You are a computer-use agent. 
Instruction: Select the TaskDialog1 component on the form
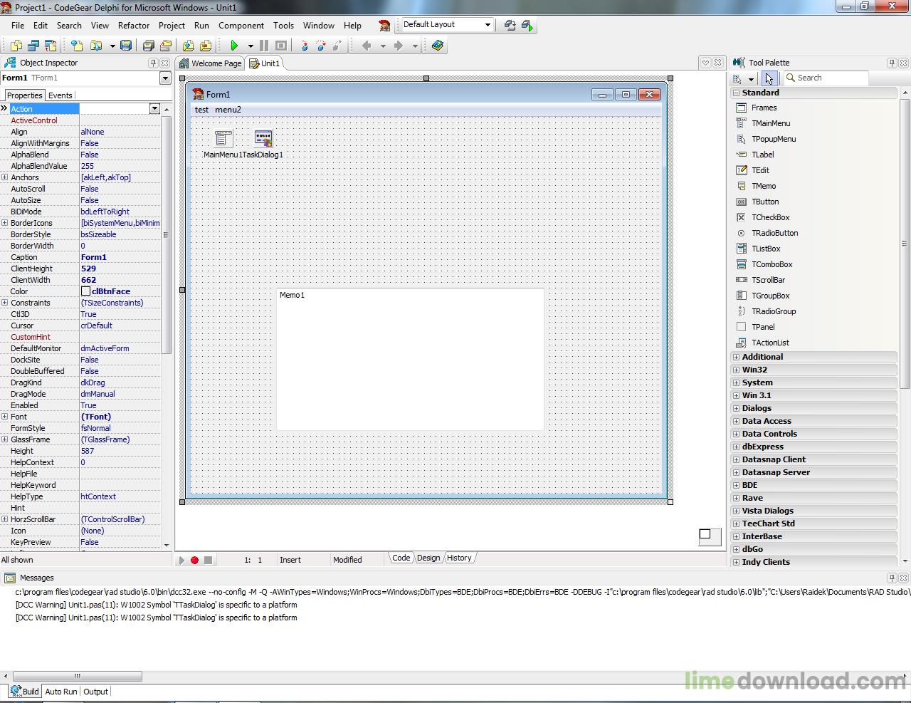click(x=263, y=139)
